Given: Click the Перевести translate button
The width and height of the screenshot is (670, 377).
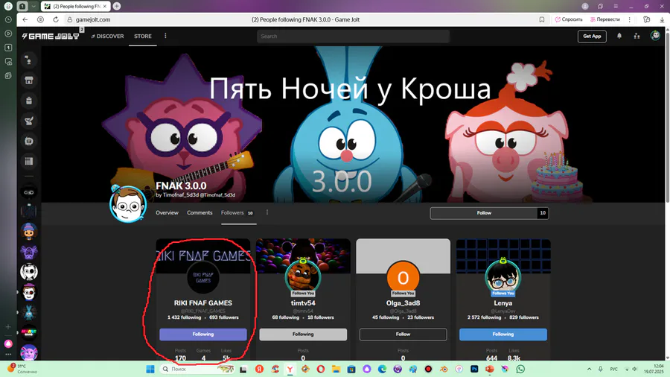Looking at the screenshot, I should coord(605,19).
